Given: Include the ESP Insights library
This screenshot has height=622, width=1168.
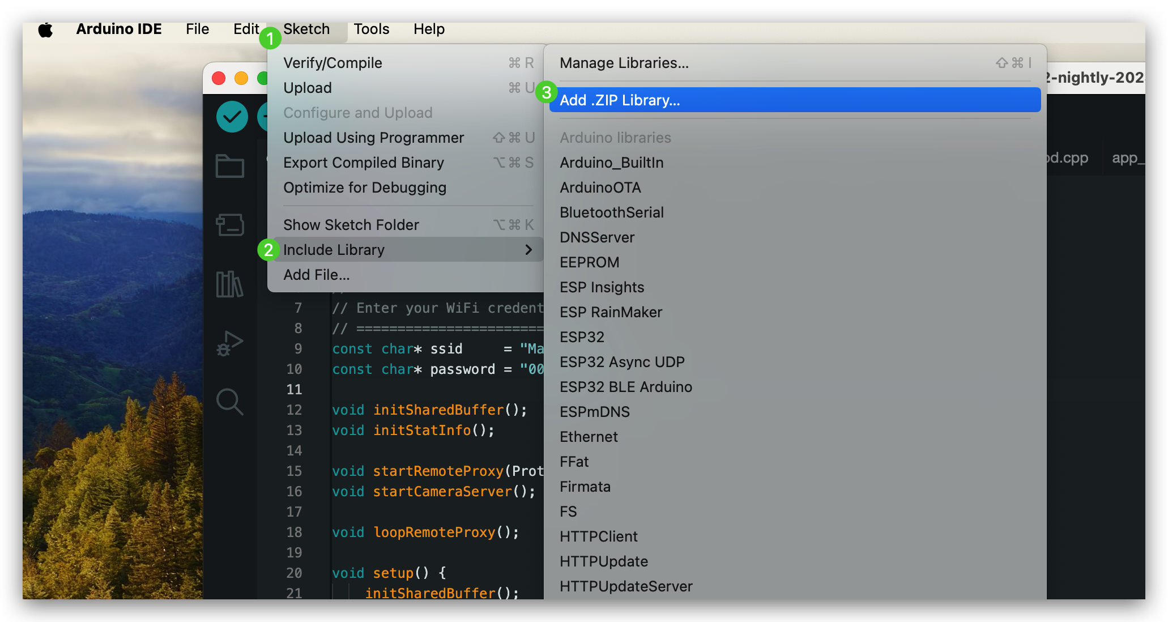Looking at the screenshot, I should (795, 287).
